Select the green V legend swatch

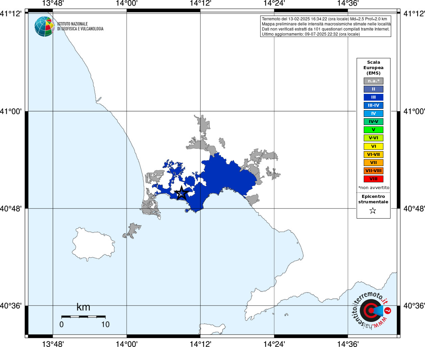[x=374, y=130]
